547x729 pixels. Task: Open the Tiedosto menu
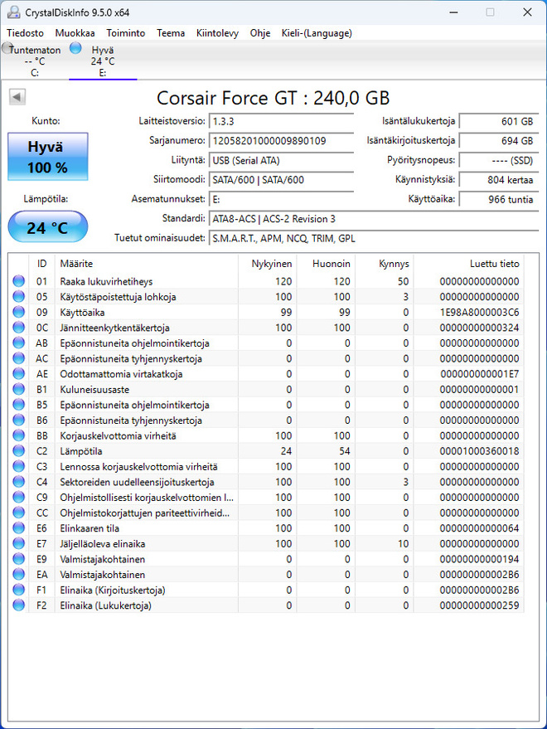25,33
